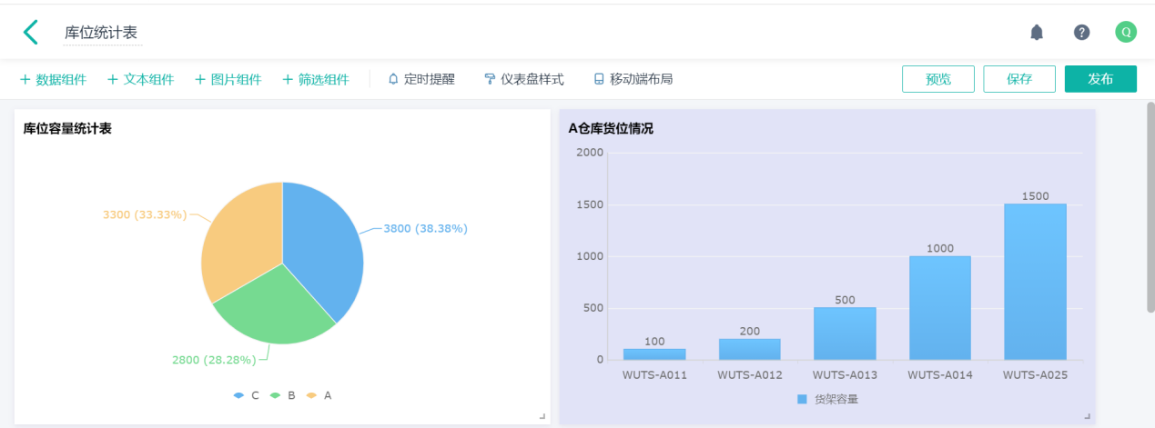Toggle series A in pie legend
The width and height of the screenshot is (1155, 428).
point(319,395)
